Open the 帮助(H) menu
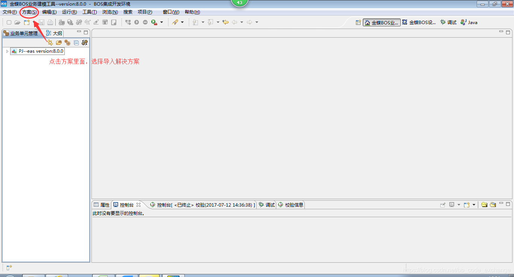The height and width of the screenshot is (277, 514). 192,12
